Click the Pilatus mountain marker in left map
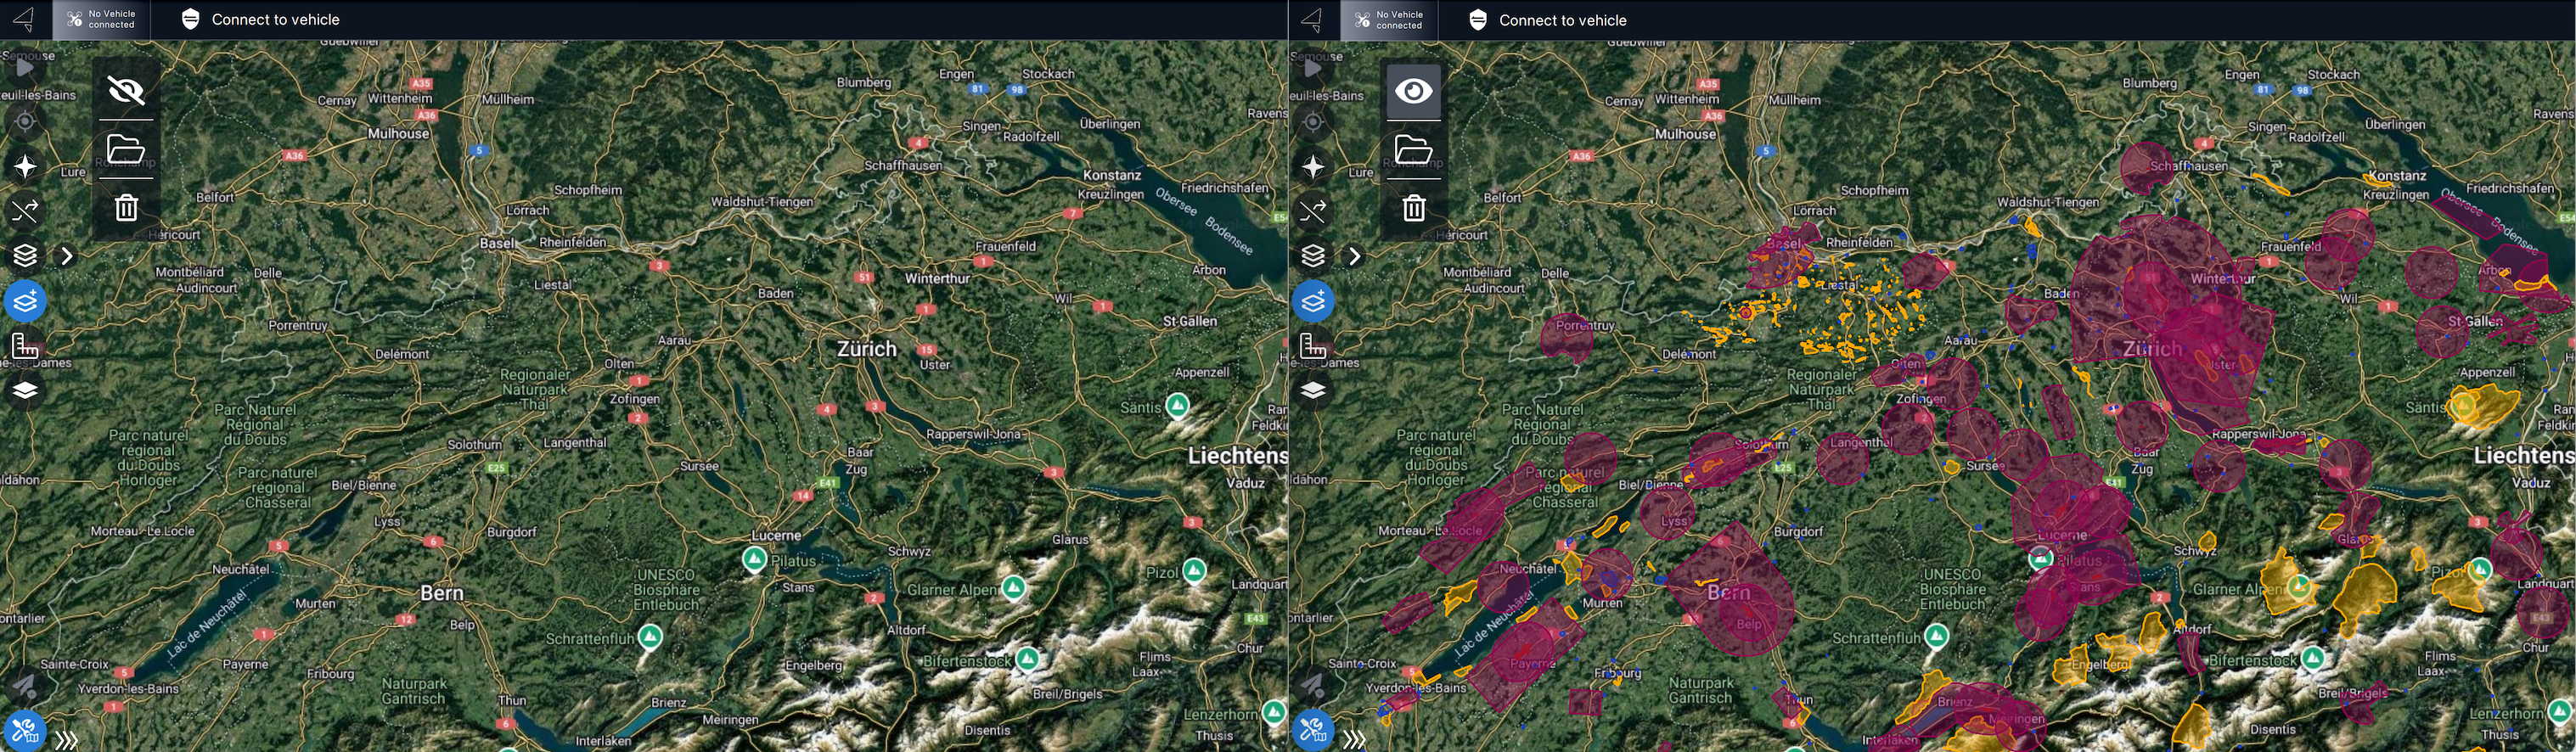The height and width of the screenshot is (752, 2576). (755, 558)
